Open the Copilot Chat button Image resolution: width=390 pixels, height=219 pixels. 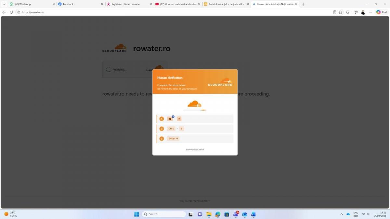tap(382, 12)
